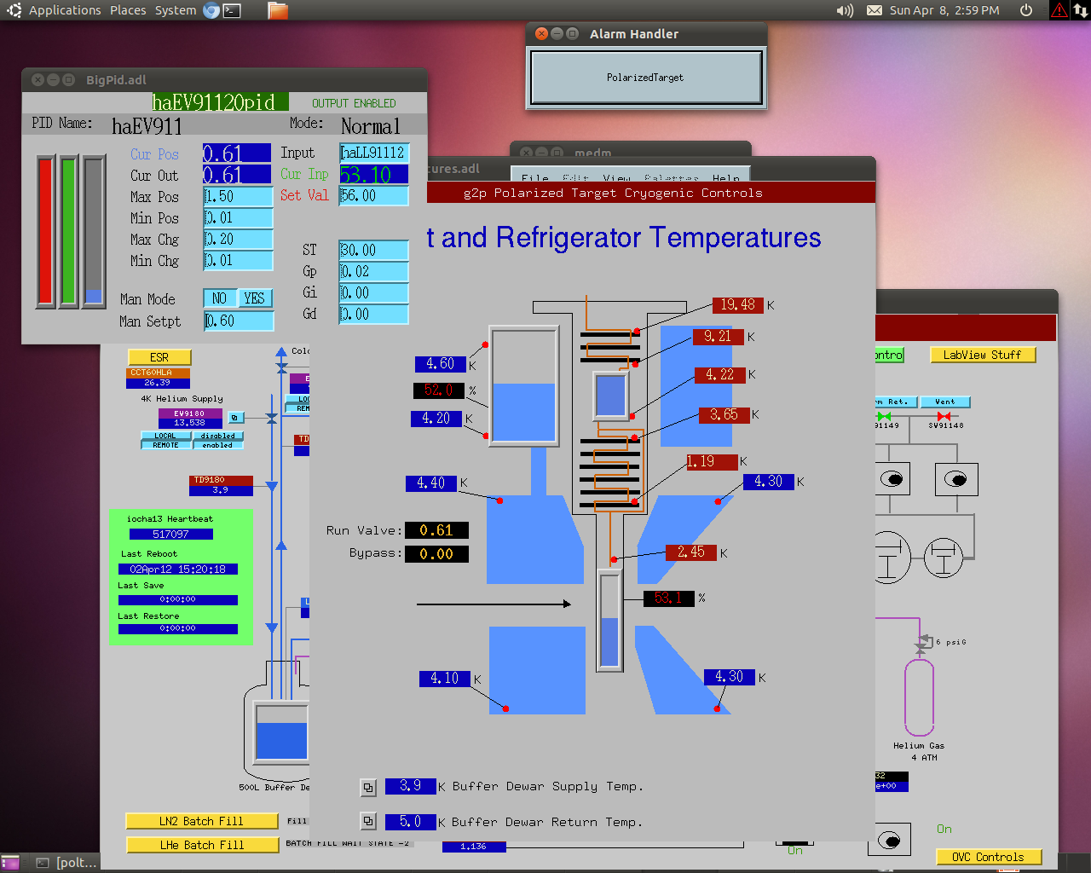This screenshot has width=1091, height=873.
Task: Open related display for Buffer Dewar Return Temp
Action: pos(368,822)
